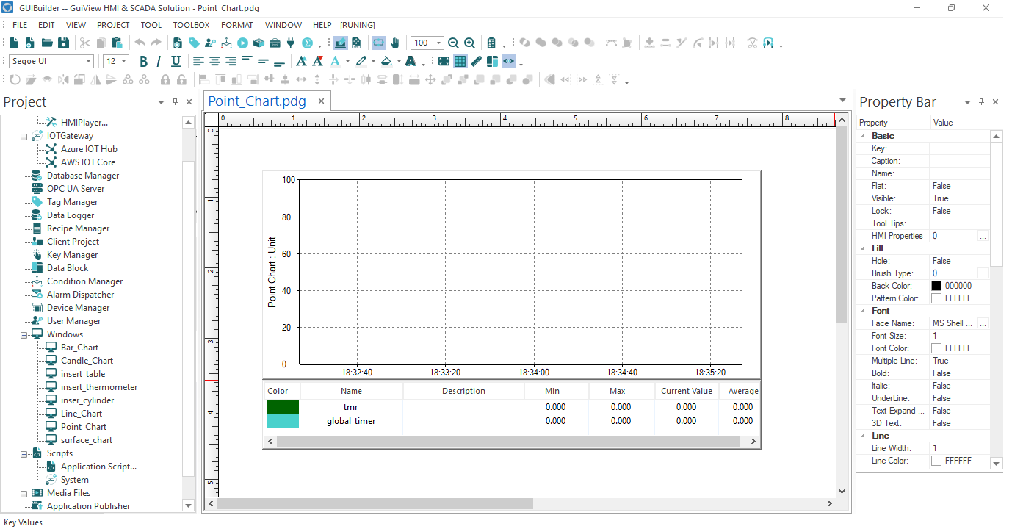1012x529 pixels.
Task: Collapse the Basic property group
Action: click(863, 136)
